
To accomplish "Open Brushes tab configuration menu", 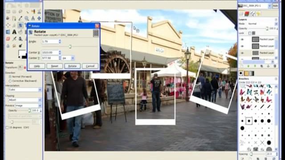I will [276, 79].
